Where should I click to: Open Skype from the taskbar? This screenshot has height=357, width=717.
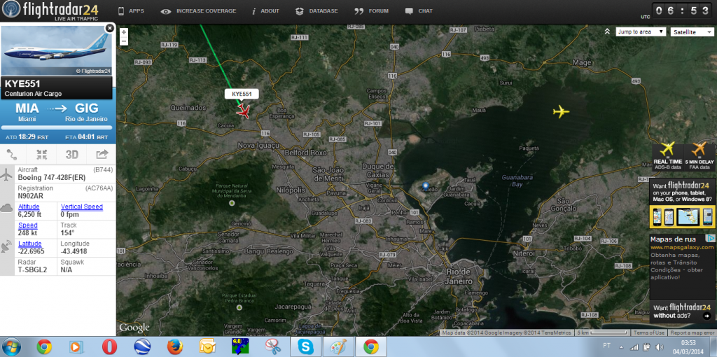click(305, 347)
